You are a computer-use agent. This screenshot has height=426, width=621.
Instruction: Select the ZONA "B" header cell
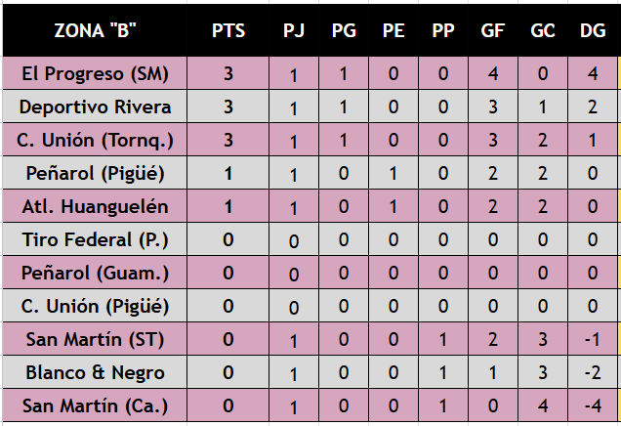coord(95,30)
